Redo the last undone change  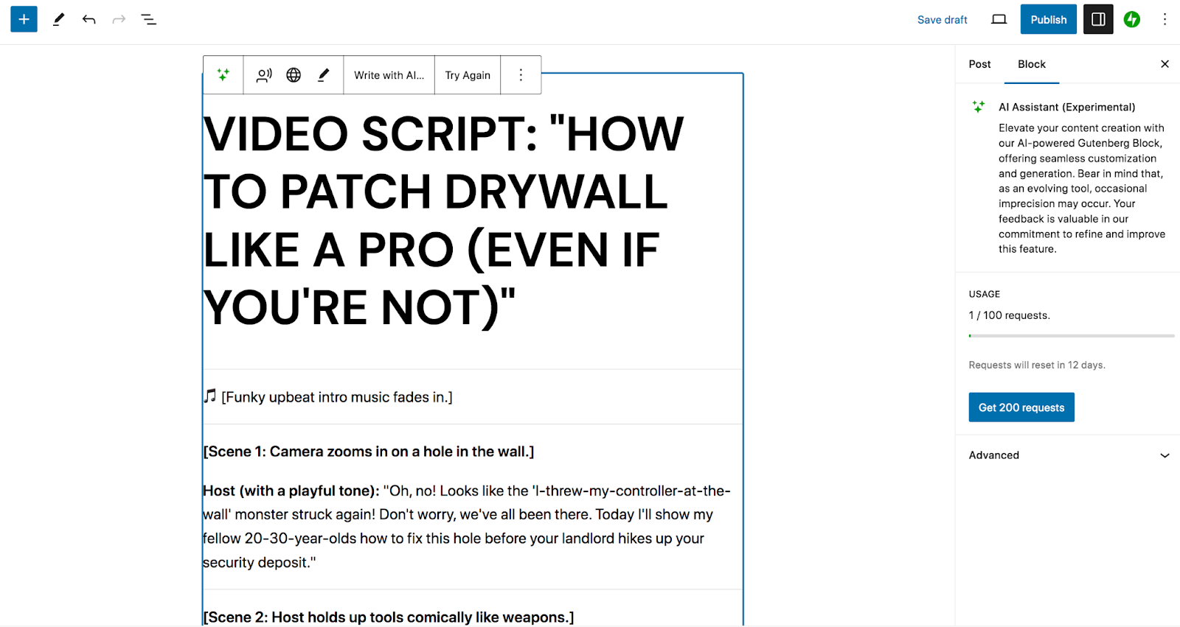pyautogui.click(x=119, y=19)
